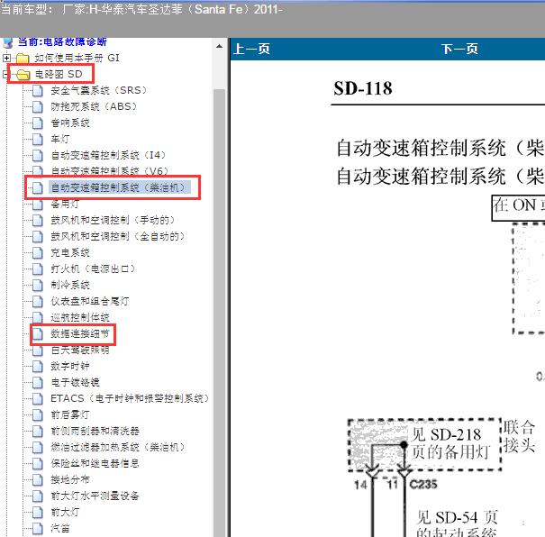Select the open 电路图 SD folder icon
This screenshot has height=537, width=545.
click(23, 75)
